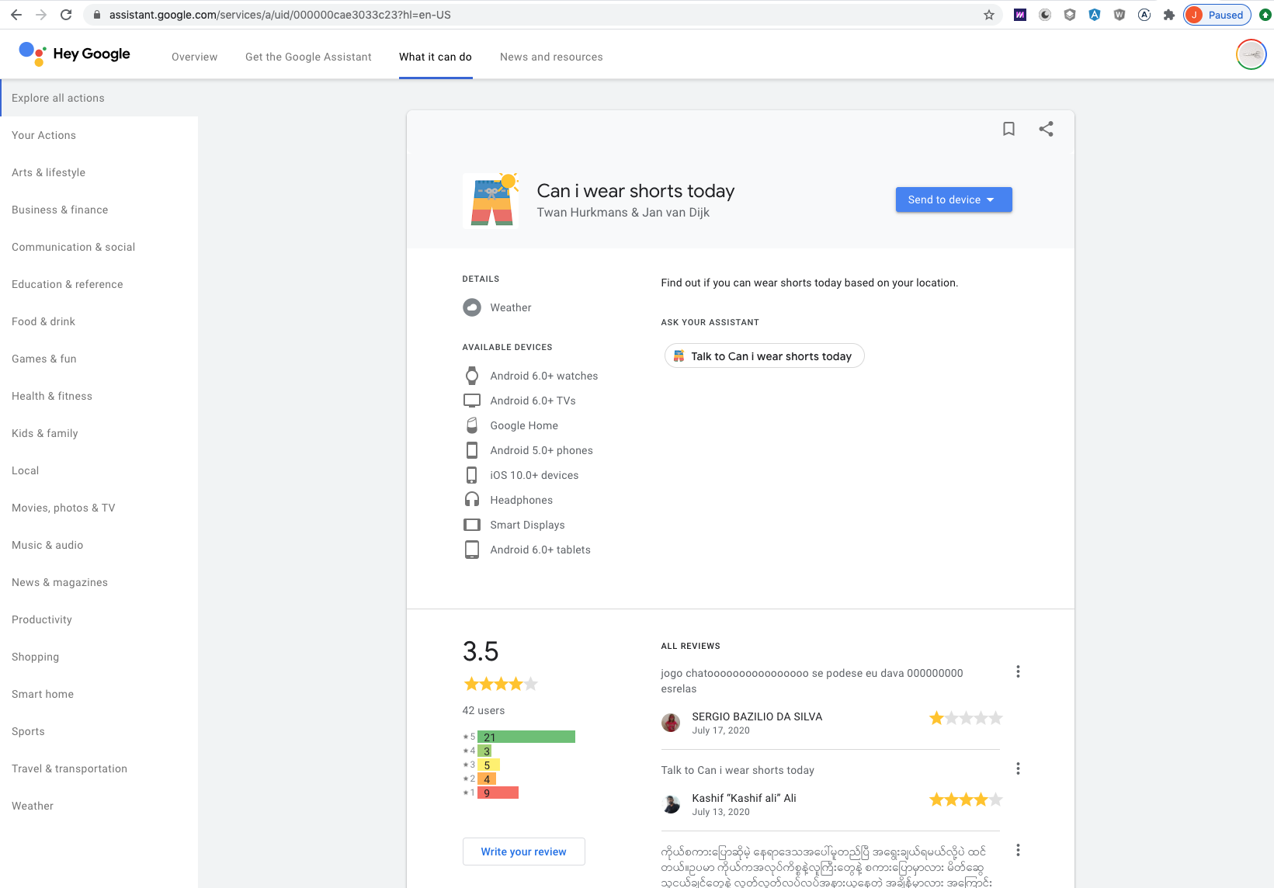Click Kashif Ali's profile avatar
Viewport: 1274px width, 888px height.
[x=671, y=804]
